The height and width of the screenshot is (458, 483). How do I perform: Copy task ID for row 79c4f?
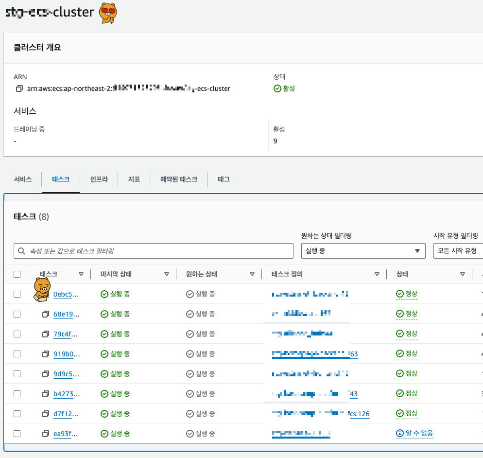pyautogui.click(x=46, y=334)
